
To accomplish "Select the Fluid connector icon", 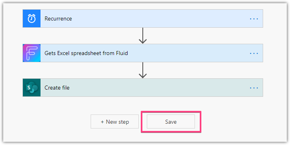I will (32, 53).
